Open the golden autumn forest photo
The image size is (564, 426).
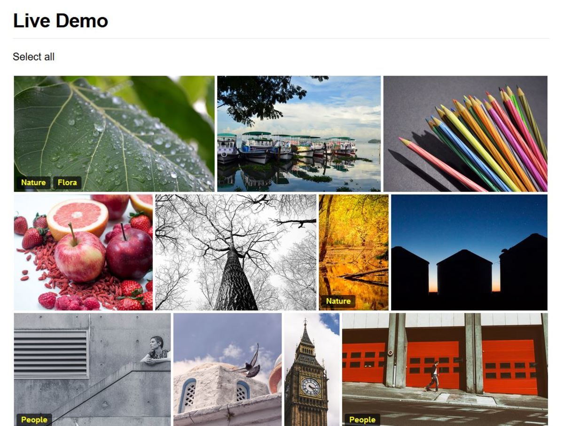click(x=354, y=253)
